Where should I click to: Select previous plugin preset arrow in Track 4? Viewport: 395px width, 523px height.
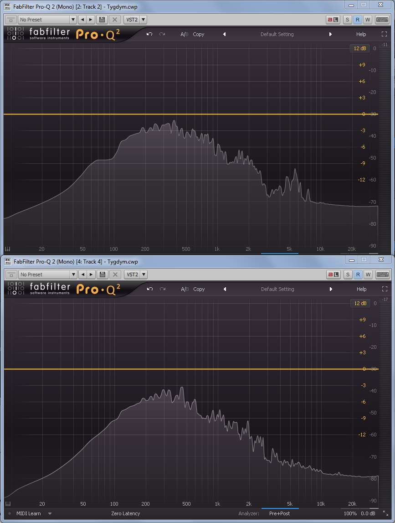(x=225, y=289)
